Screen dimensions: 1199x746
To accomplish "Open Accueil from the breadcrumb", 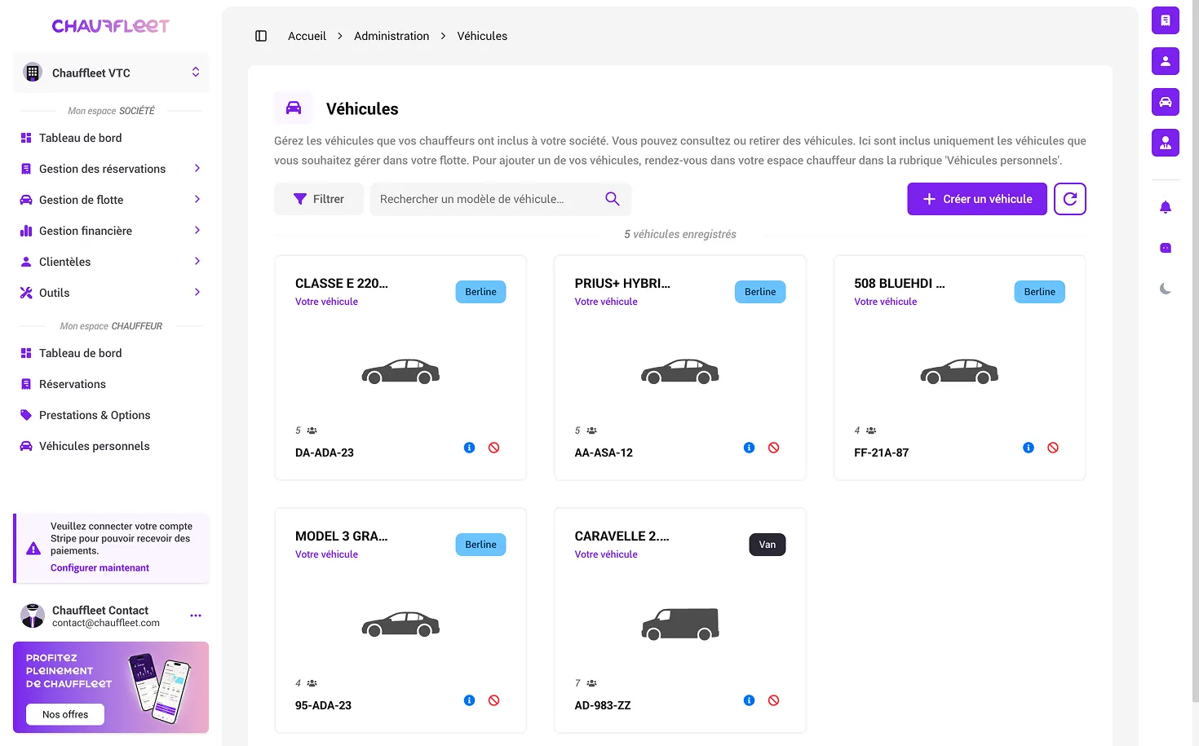I will pos(307,36).
